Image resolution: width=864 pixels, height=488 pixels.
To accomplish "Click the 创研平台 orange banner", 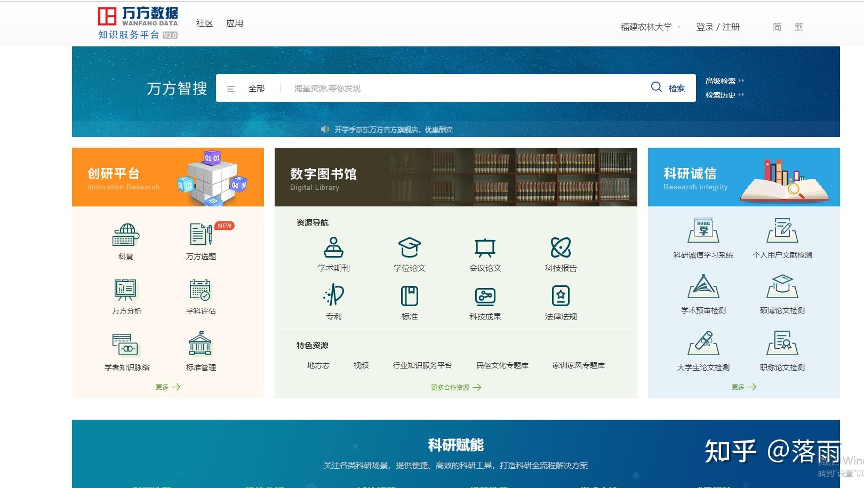I will click(168, 177).
